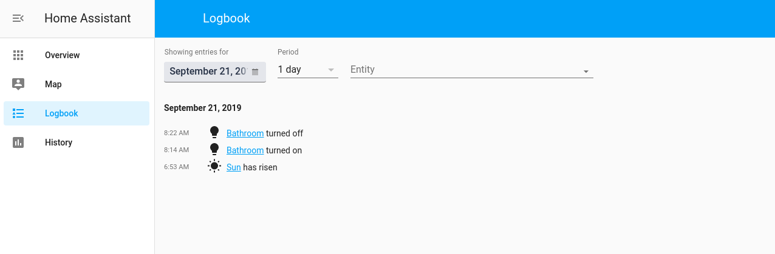Select the 1 day period combo box
The height and width of the screenshot is (254, 775).
click(x=308, y=70)
